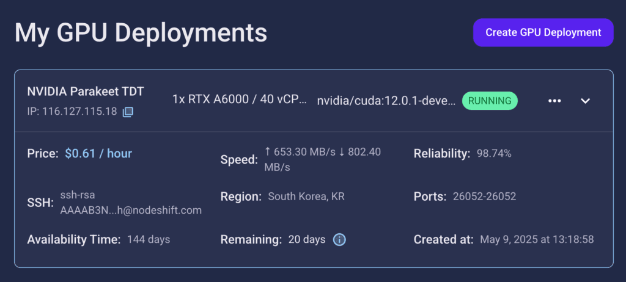Click Create GPU Deployment button
626x282 pixels.
pos(543,32)
